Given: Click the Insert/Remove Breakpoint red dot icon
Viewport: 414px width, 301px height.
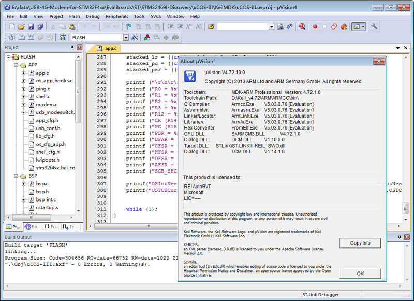Looking at the screenshot, I should tap(314, 26).
